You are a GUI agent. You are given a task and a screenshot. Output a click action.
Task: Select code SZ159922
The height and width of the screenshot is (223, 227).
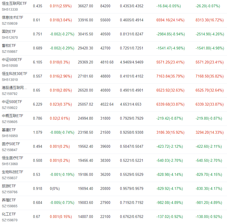[10, 108]
